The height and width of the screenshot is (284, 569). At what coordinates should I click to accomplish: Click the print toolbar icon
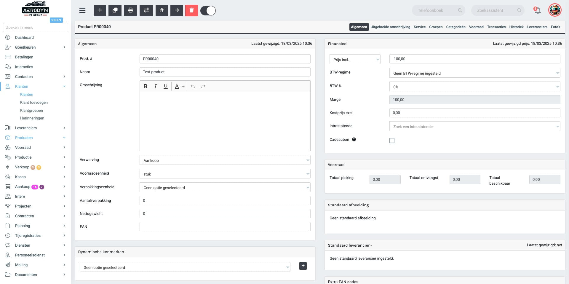(x=130, y=10)
